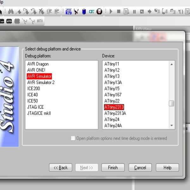Screen dimensions: 190x190
Task: Choose ICE200 in Debug platform list
Action: click(x=34, y=89)
